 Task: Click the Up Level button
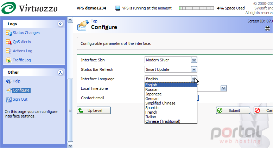(x=94, y=110)
